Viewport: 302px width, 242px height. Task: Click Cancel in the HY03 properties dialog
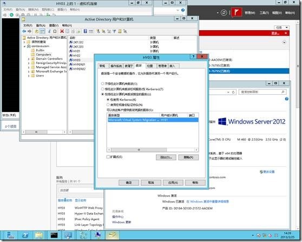(151, 182)
